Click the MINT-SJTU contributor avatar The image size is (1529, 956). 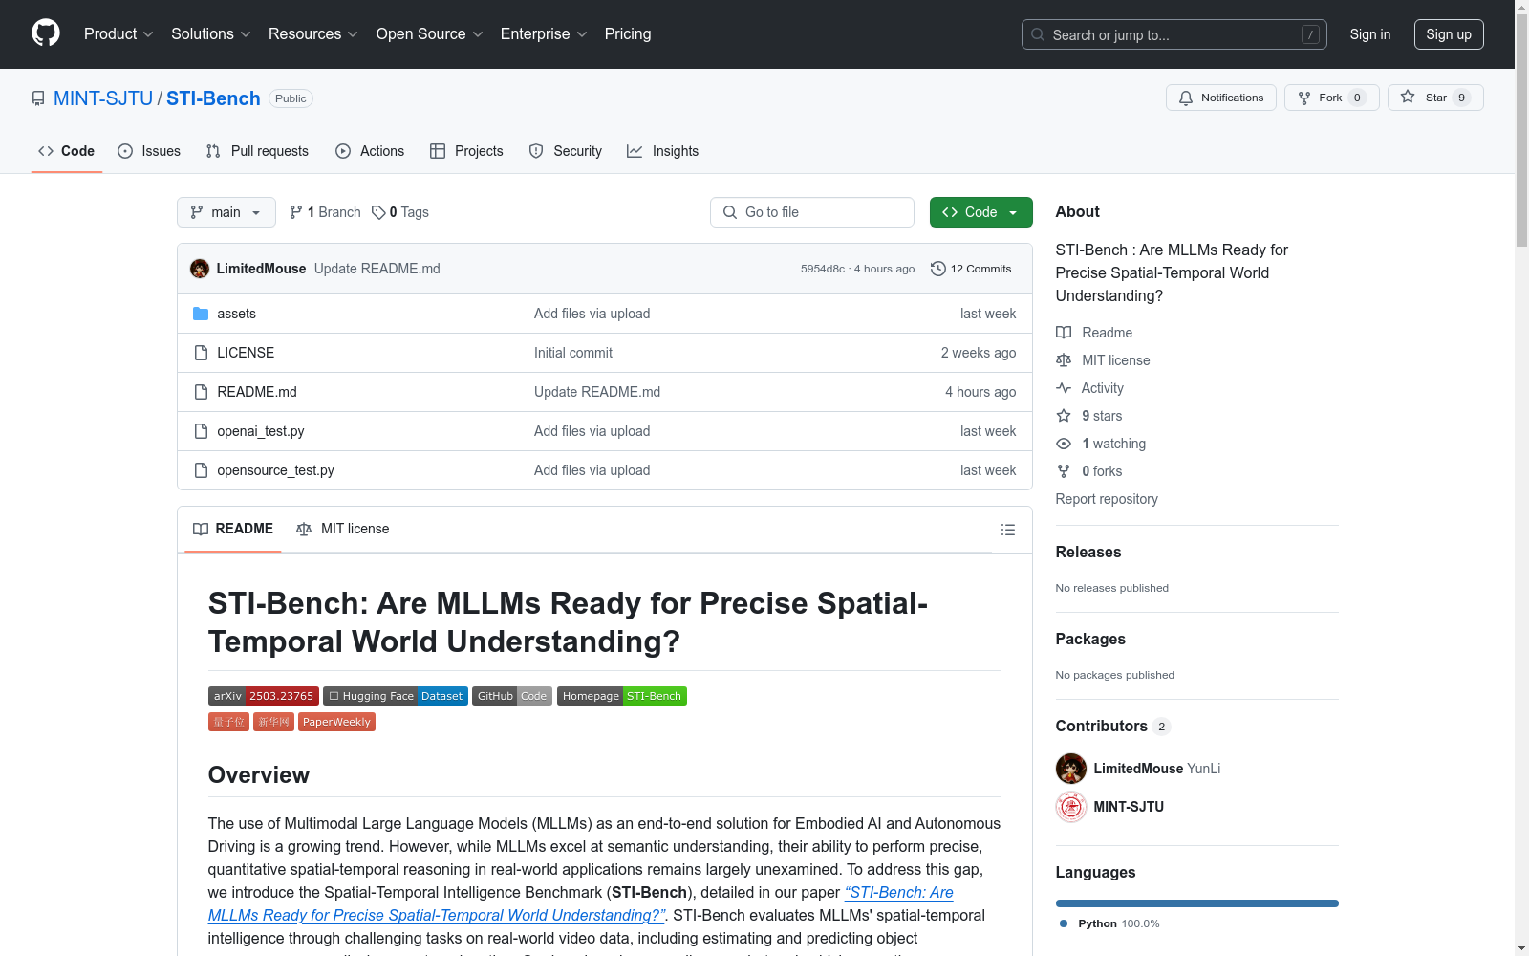pyautogui.click(x=1071, y=807)
